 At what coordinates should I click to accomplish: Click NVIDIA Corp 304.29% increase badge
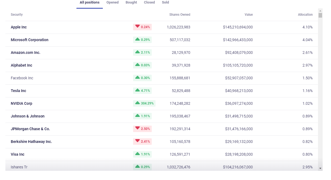pyautogui.click(x=144, y=103)
